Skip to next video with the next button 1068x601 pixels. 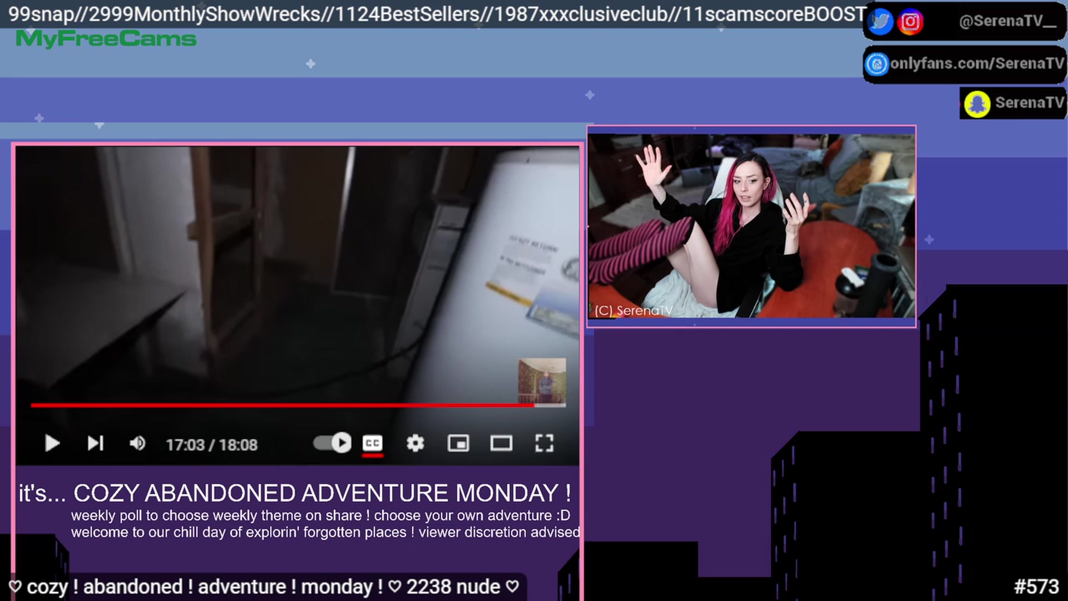click(x=95, y=444)
